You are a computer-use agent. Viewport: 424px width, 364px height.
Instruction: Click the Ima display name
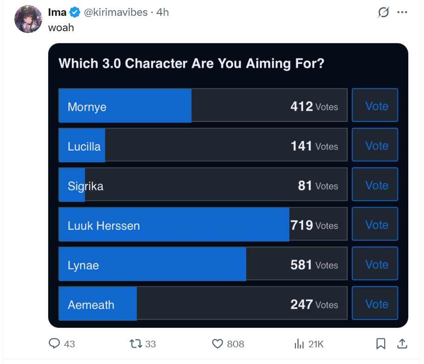[x=57, y=13]
